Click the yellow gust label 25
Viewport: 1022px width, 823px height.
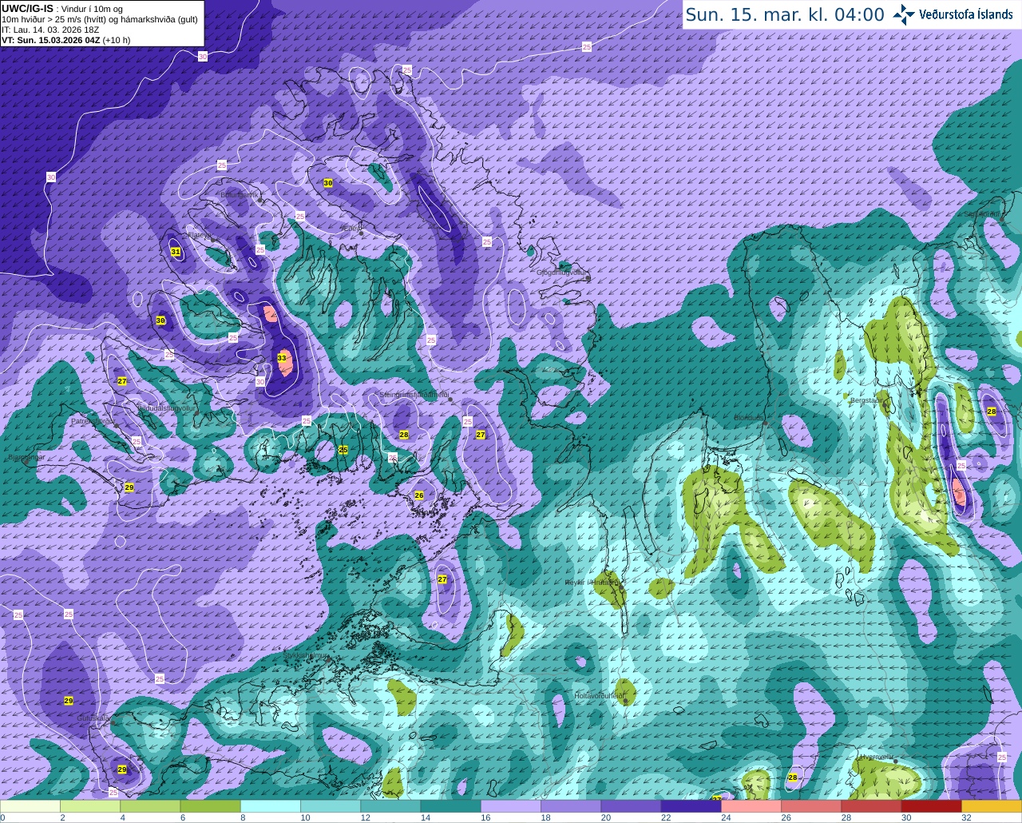coord(343,450)
